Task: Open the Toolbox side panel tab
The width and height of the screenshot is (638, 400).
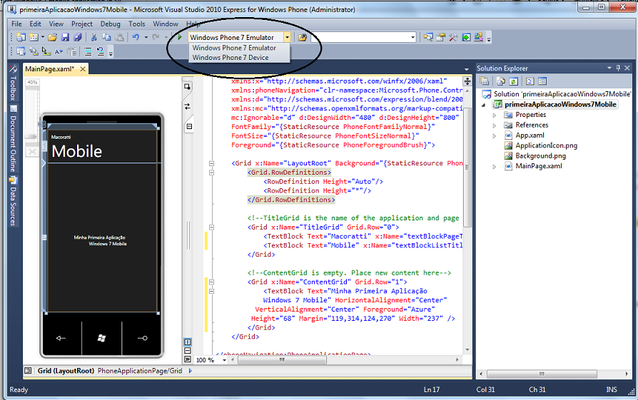Action: [13, 83]
